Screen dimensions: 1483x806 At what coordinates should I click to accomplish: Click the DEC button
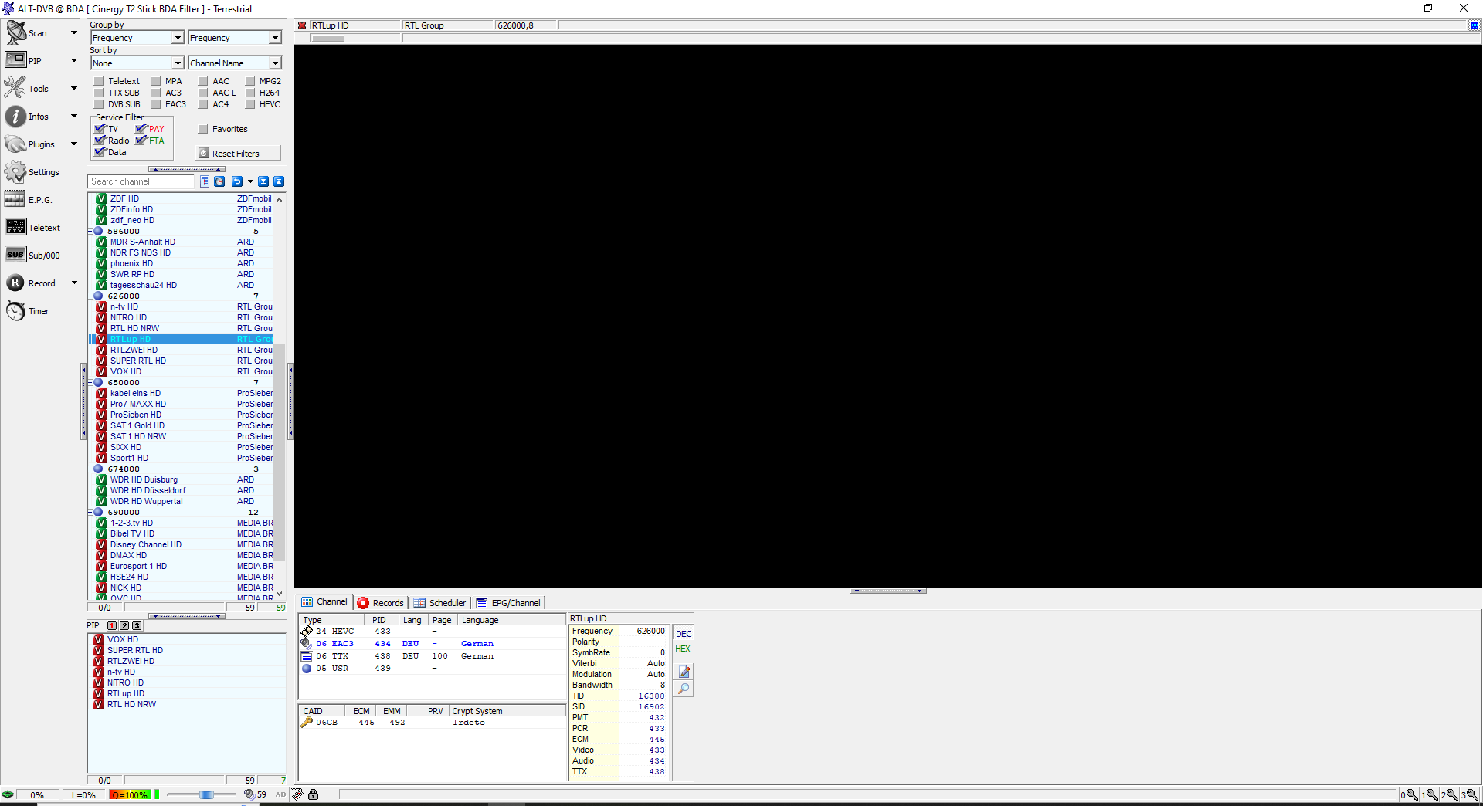click(x=684, y=634)
